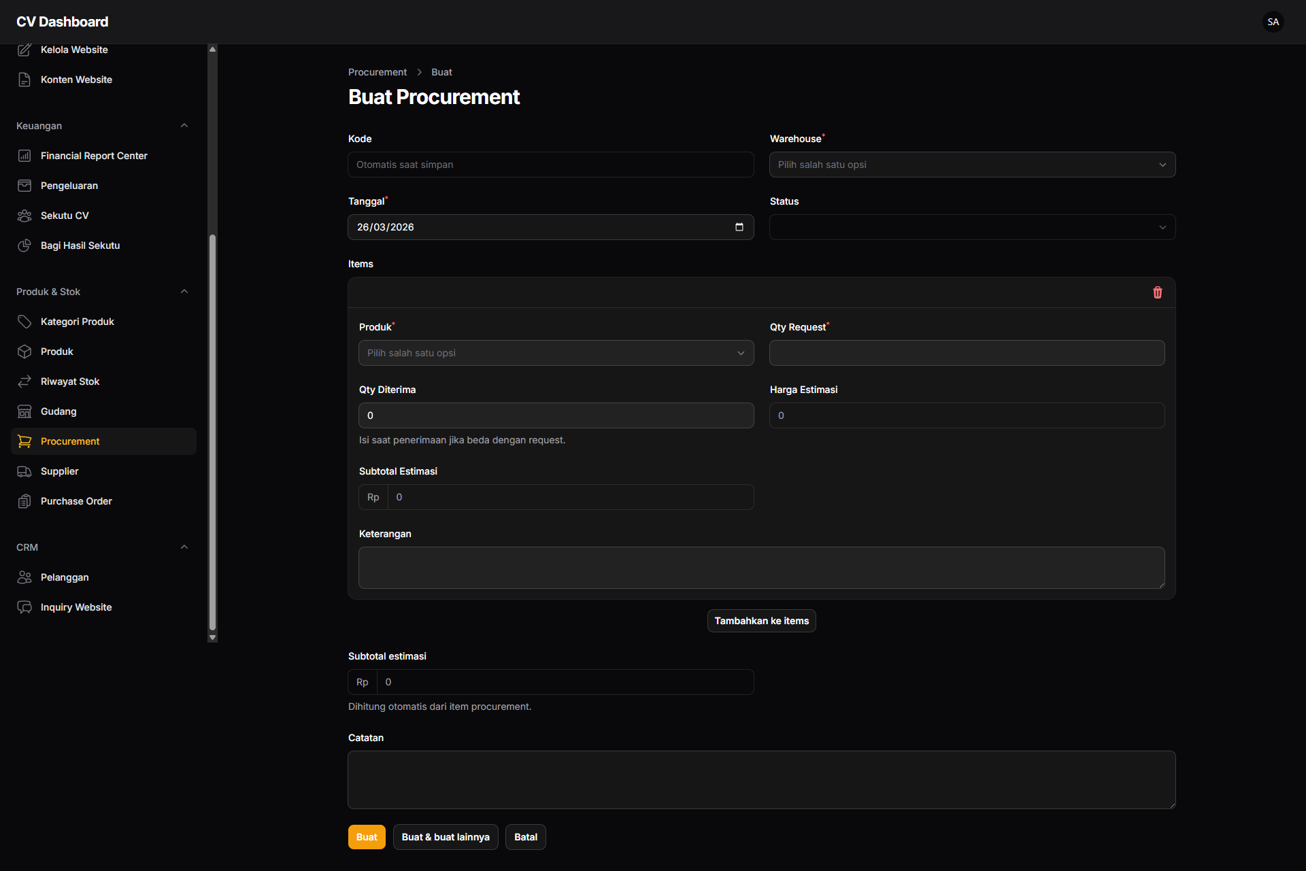Viewport: 1306px width, 871px height.
Task: Open the Produk select dropdown
Action: (556, 353)
